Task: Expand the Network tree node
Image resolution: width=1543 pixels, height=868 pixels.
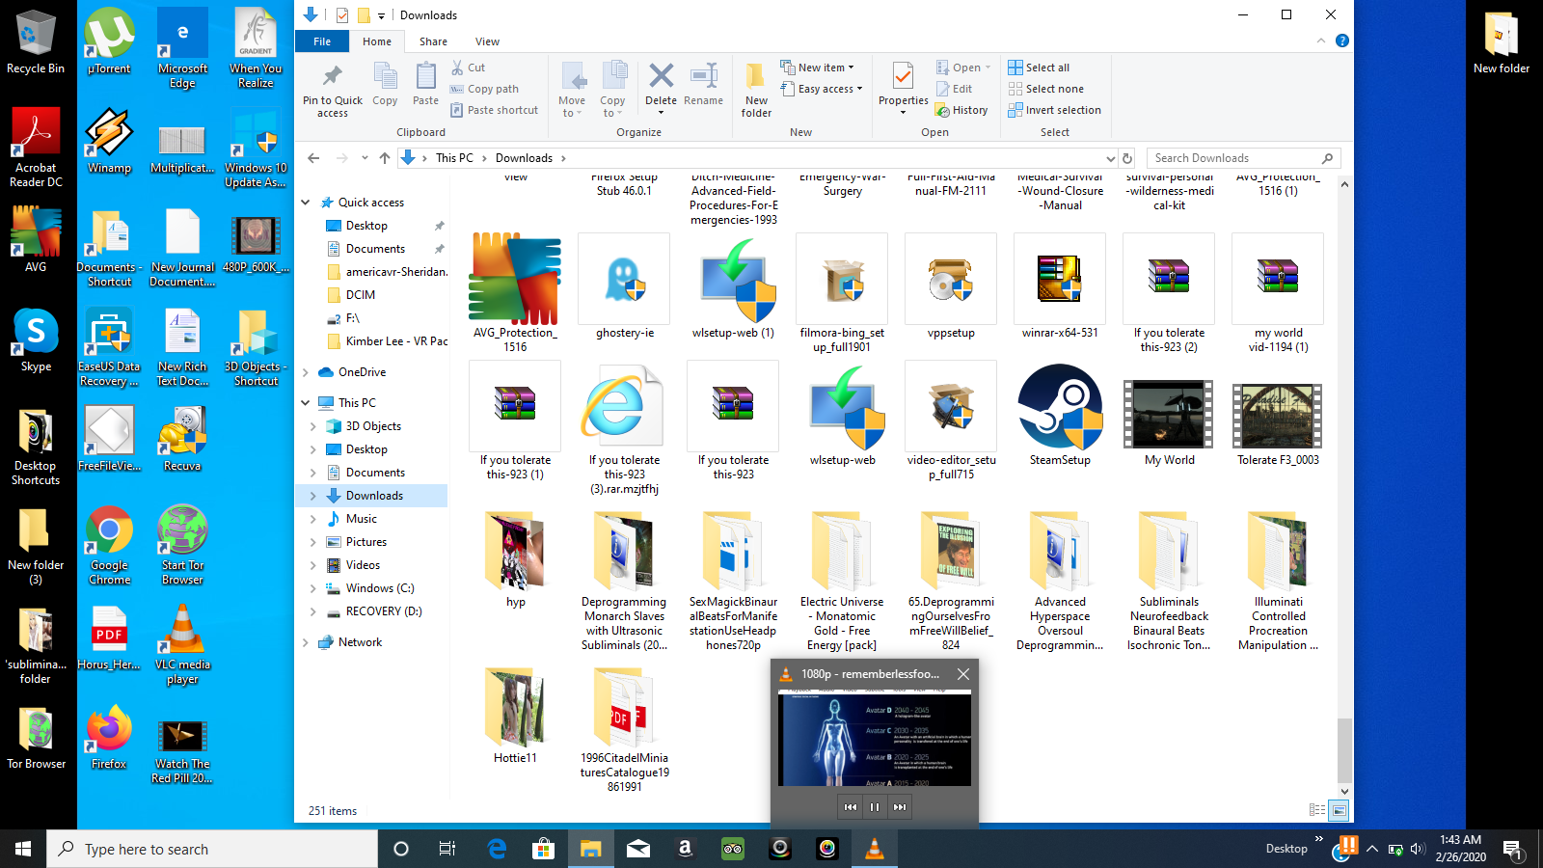Action: pos(306,642)
